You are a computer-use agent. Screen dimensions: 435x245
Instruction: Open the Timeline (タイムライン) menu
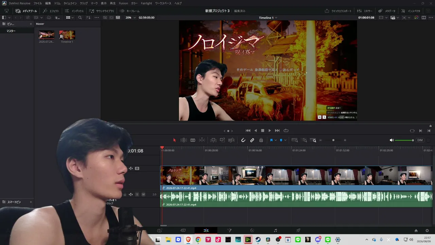(70, 3)
